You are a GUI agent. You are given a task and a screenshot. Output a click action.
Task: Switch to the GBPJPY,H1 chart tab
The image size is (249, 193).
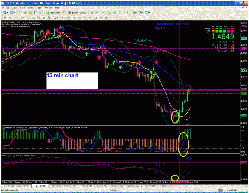(9, 186)
